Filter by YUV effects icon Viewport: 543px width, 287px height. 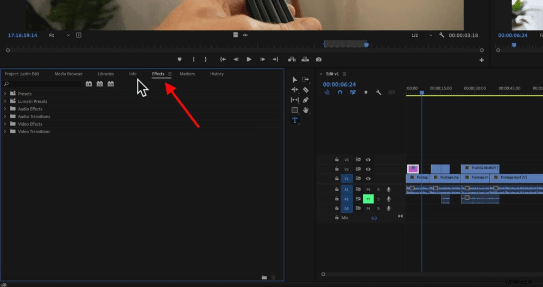point(111,84)
